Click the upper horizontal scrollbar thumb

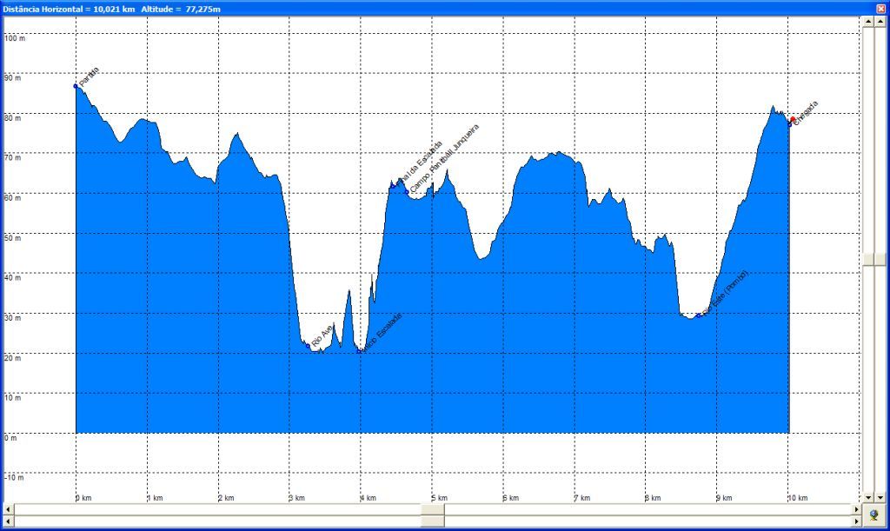click(x=433, y=509)
